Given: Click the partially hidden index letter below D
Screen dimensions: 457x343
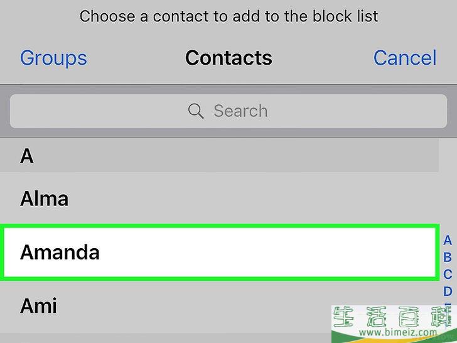Looking at the screenshot, I should pyautogui.click(x=448, y=305).
